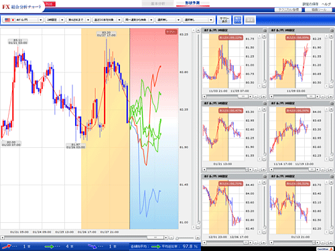Open the 2時間足 timeframe dropdown

(55, 20)
